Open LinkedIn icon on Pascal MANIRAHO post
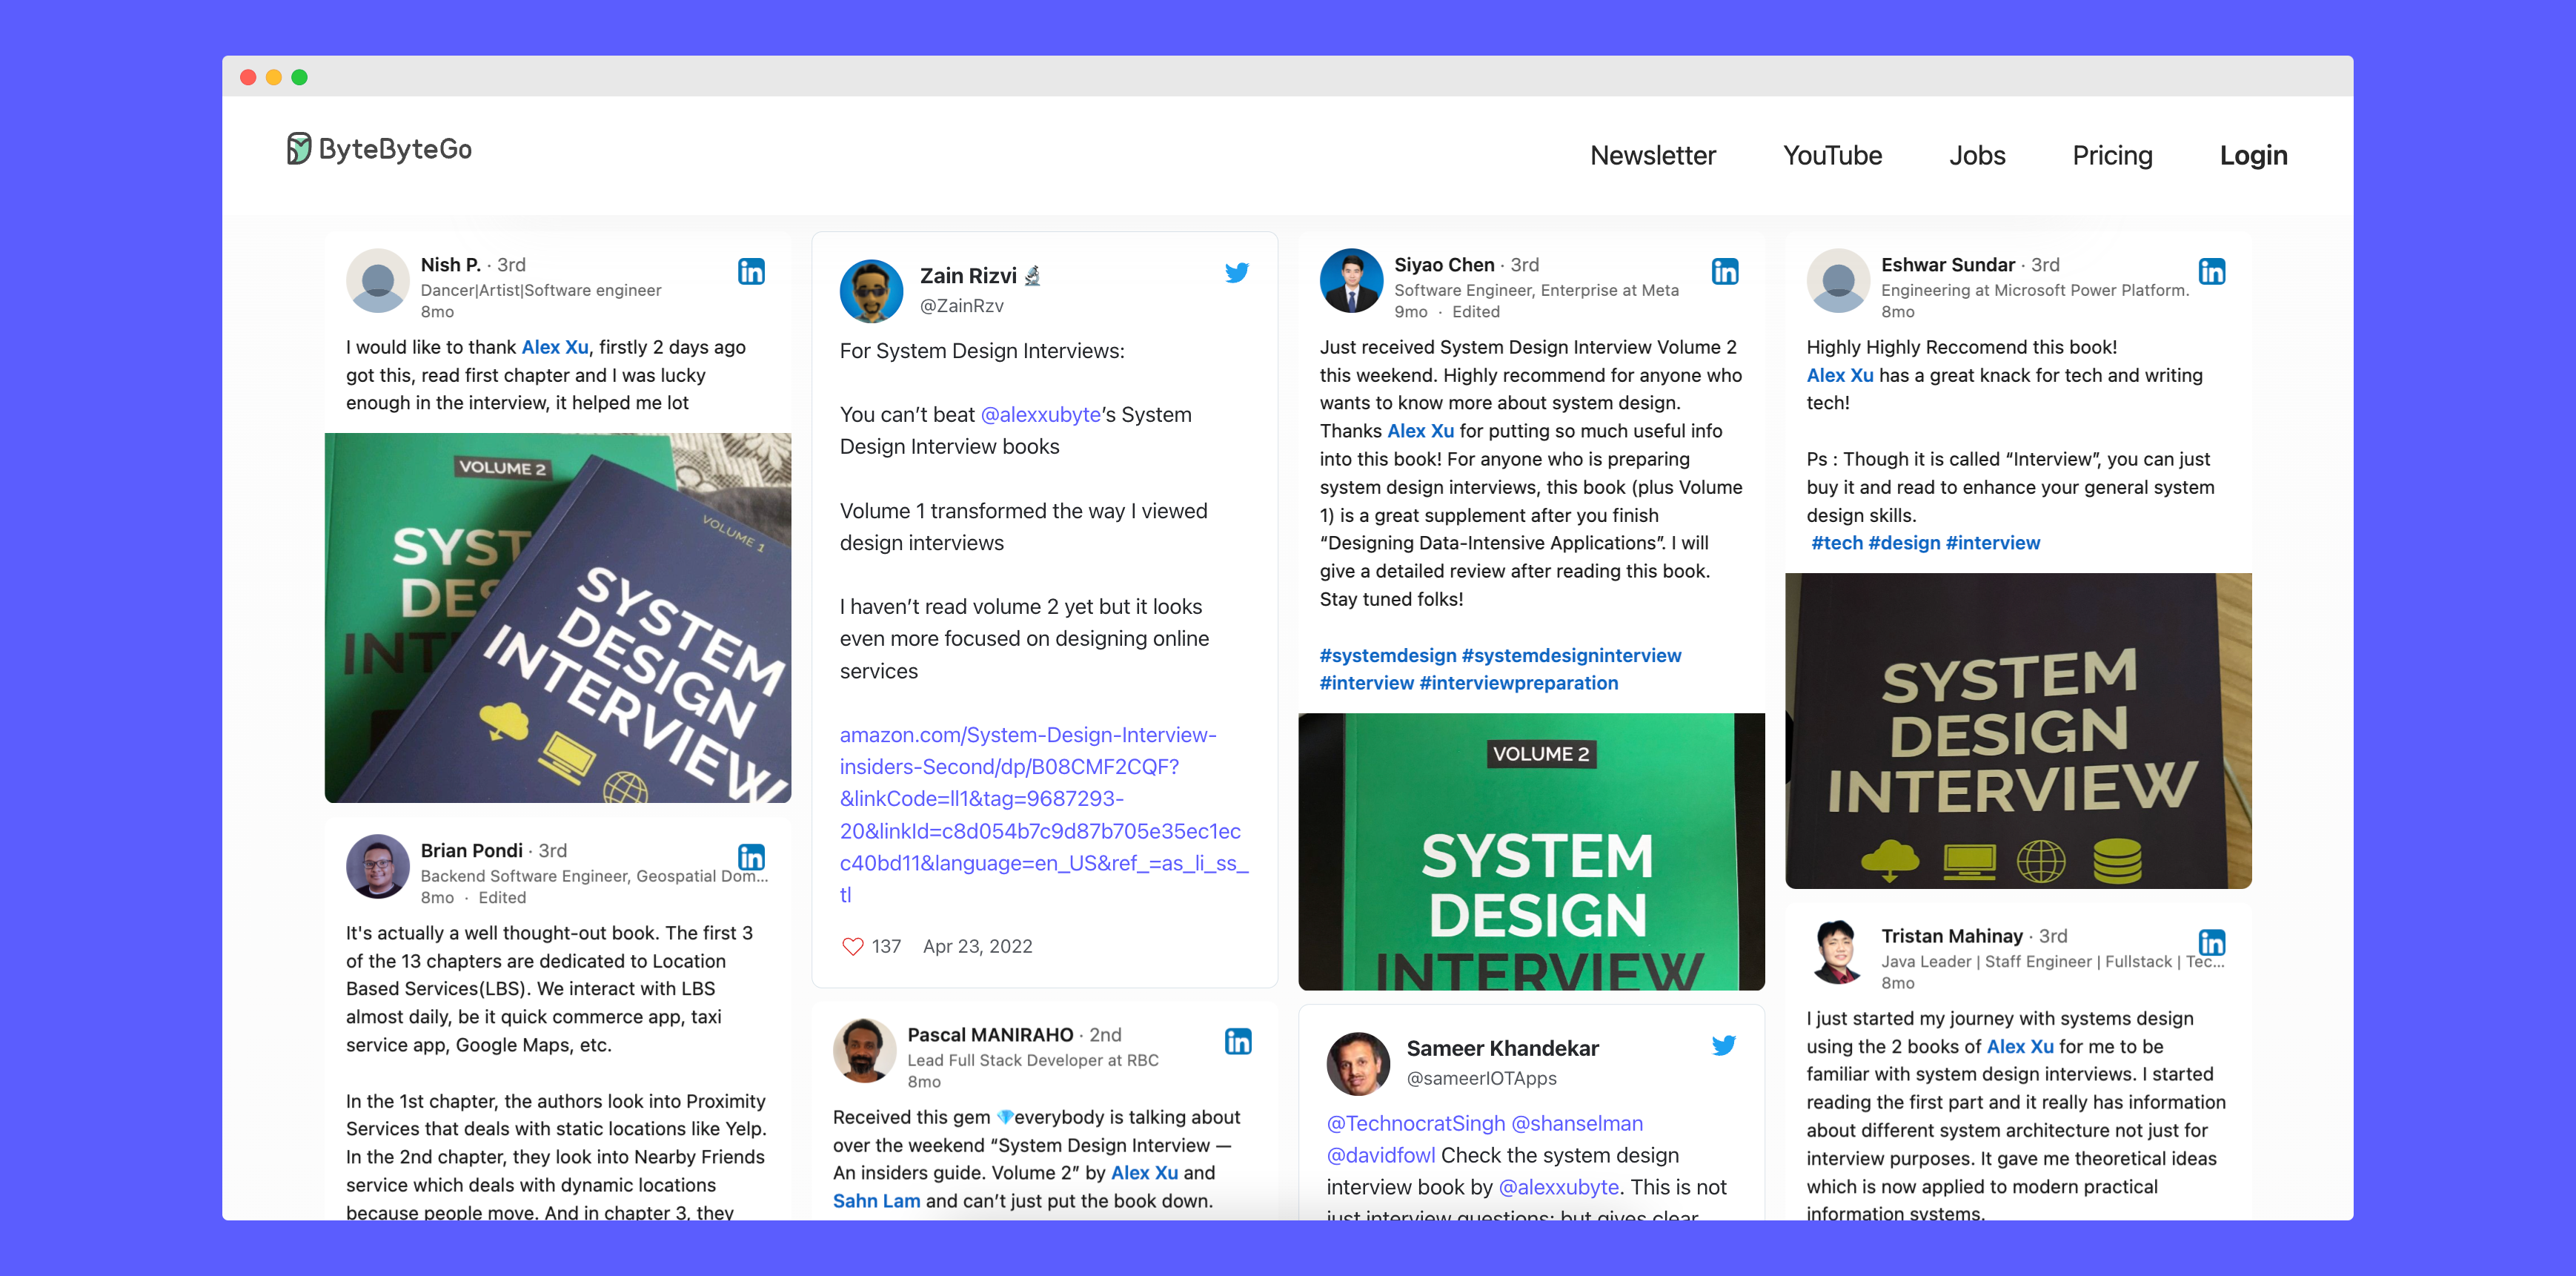2576x1276 pixels. (1238, 1042)
